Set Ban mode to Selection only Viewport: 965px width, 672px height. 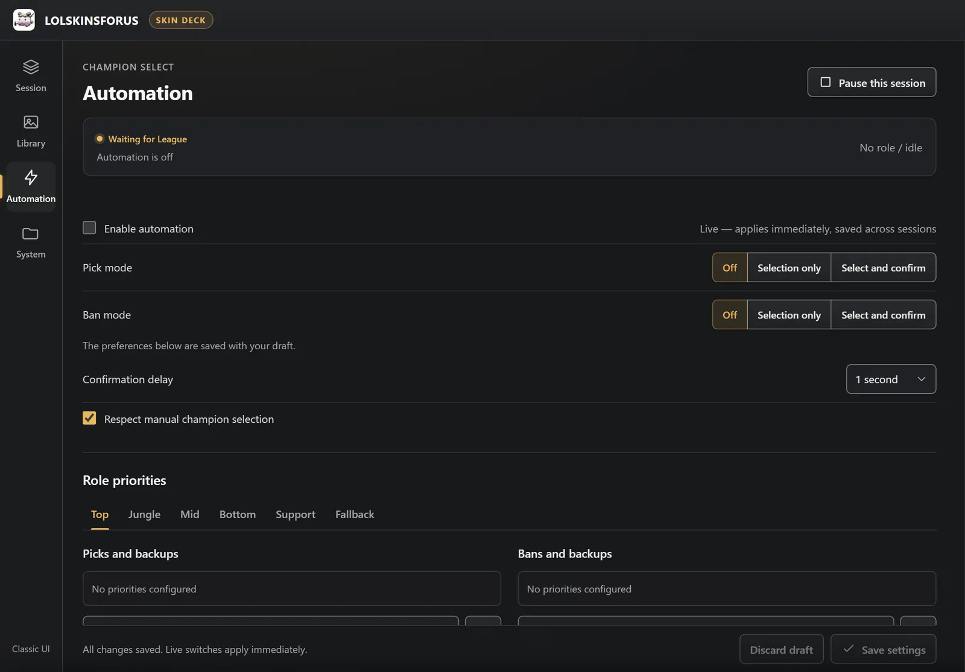pos(789,314)
